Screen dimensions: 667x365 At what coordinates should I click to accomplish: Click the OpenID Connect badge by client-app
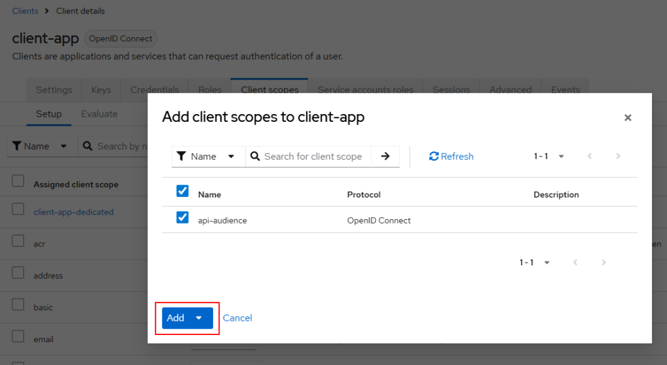[x=121, y=38]
